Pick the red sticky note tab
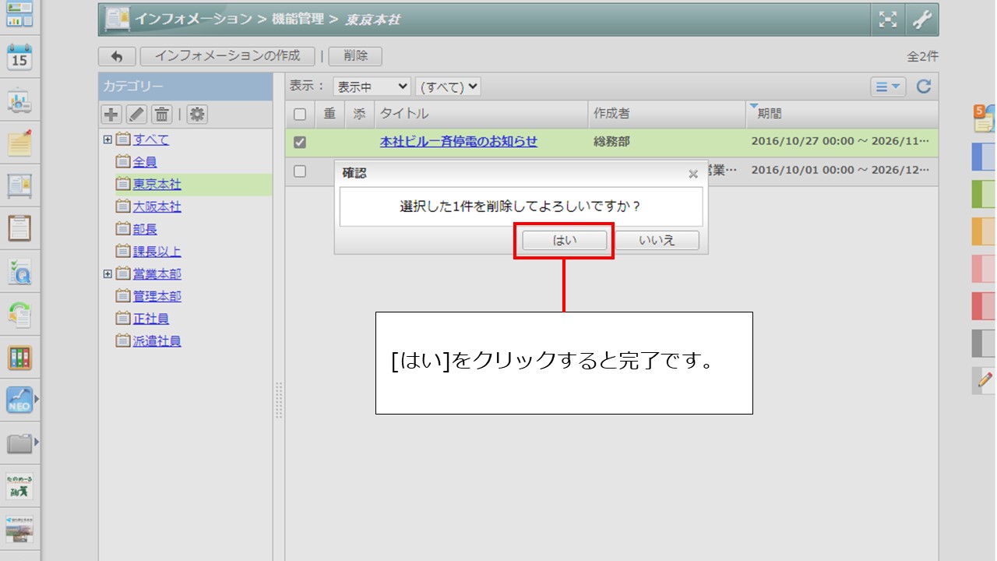This screenshot has height=561, width=997. (x=985, y=305)
